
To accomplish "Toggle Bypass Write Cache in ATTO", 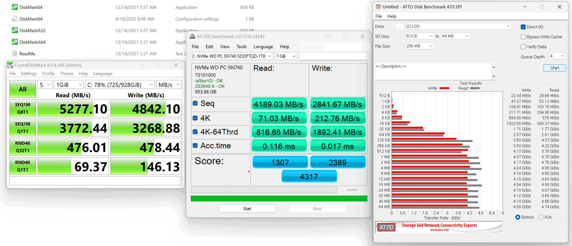I will pyautogui.click(x=523, y=37).
